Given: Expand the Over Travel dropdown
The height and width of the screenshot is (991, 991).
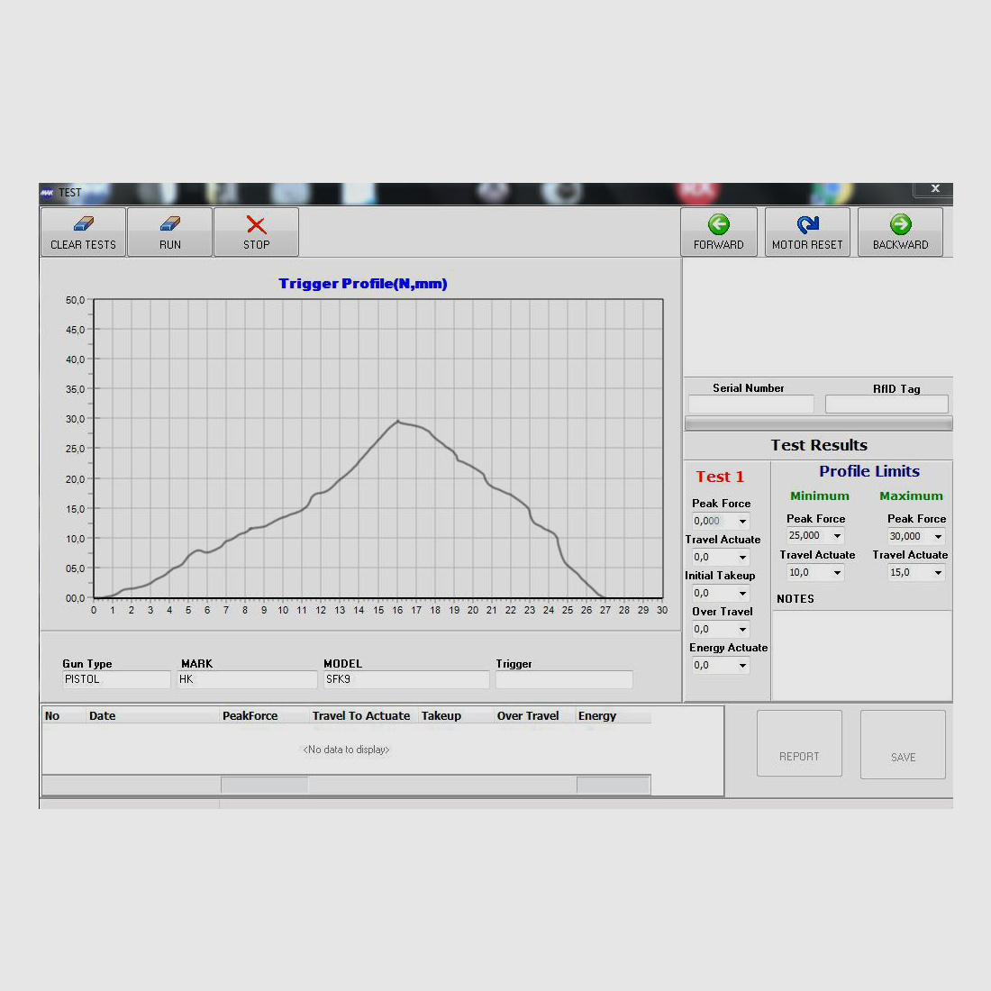Looking at the screenshot, I should [x=743, y=630].
